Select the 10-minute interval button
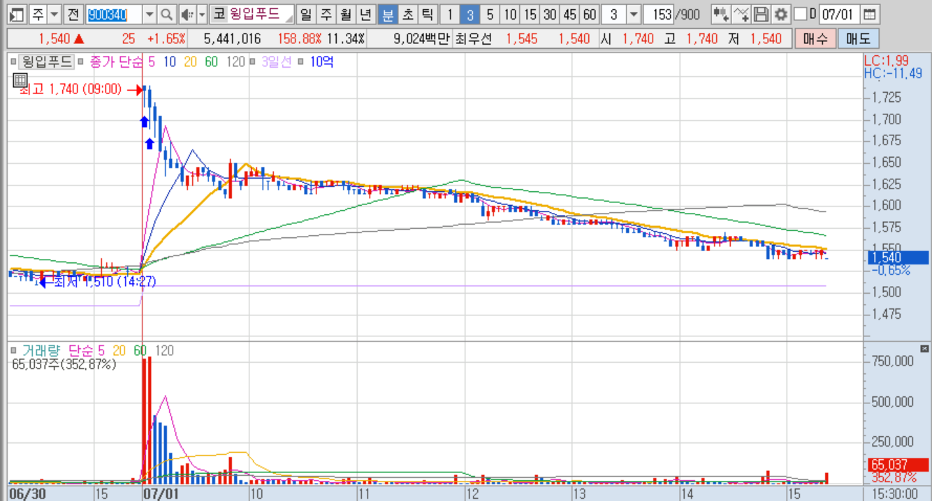Screen dimensions: 932x501 [510, 14]
